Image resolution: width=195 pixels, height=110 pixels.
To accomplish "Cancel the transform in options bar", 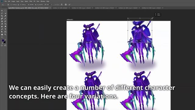I will click(66, 5).
